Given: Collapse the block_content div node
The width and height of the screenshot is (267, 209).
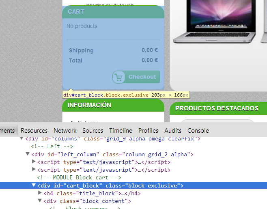Looking at the screenshot, I should pos(40,200).
